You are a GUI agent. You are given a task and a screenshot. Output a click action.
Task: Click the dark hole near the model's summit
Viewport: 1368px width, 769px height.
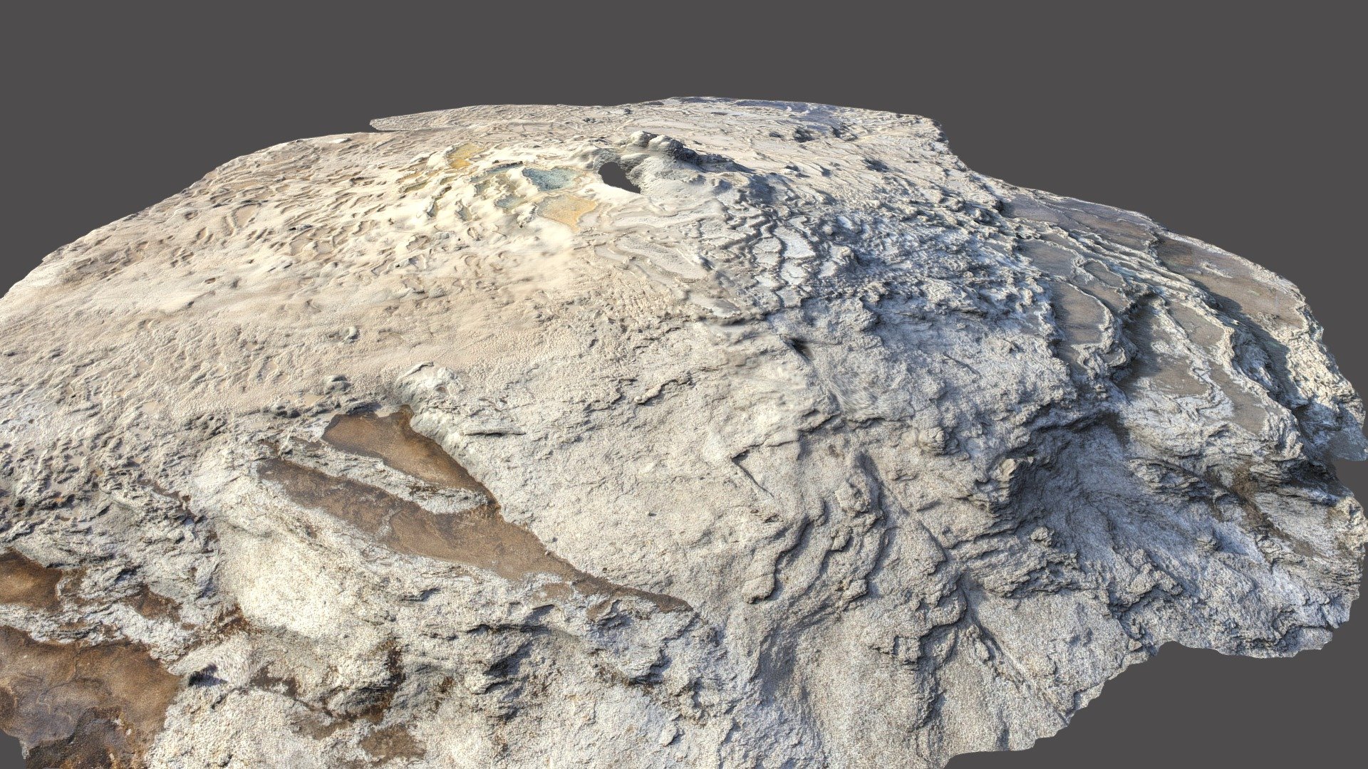point(614,174)
